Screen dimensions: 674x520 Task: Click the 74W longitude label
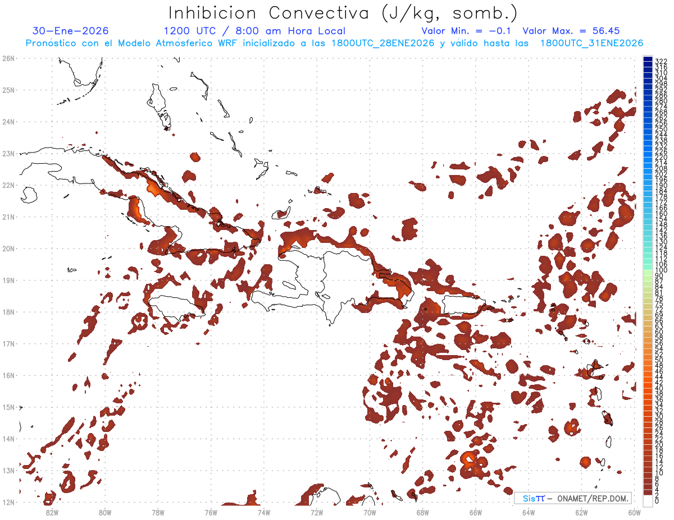tap(263, 512)
